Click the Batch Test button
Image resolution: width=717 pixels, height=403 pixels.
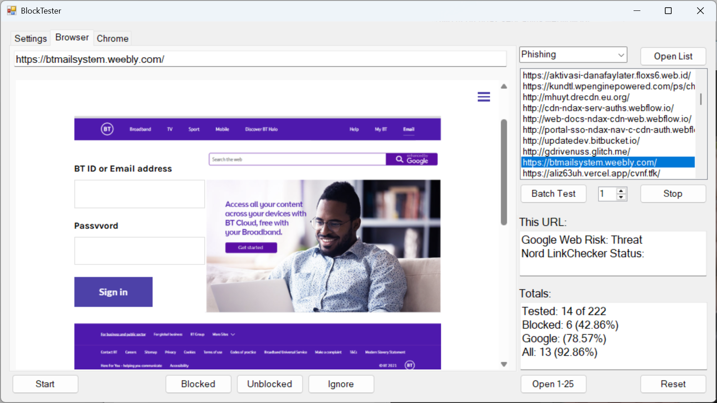click(553, 194)
